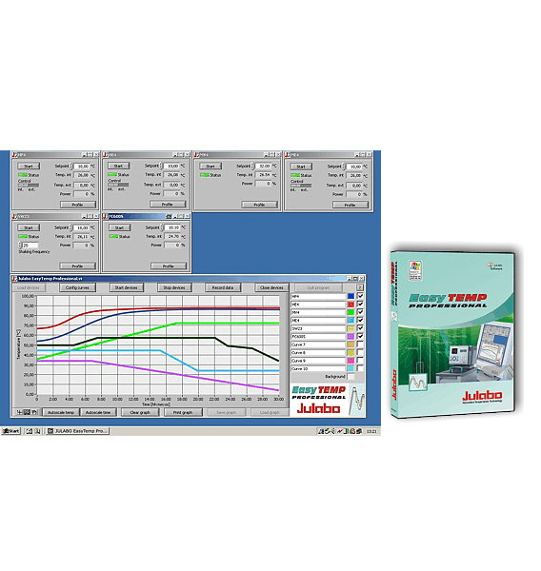Click the Shaking frequency field in SW23 window

tap(30, 246)
